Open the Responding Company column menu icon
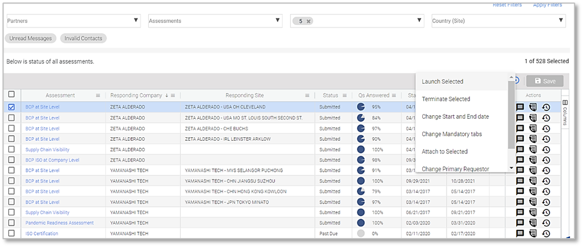Viewport: 583px width, 247px height. point(173,95)
